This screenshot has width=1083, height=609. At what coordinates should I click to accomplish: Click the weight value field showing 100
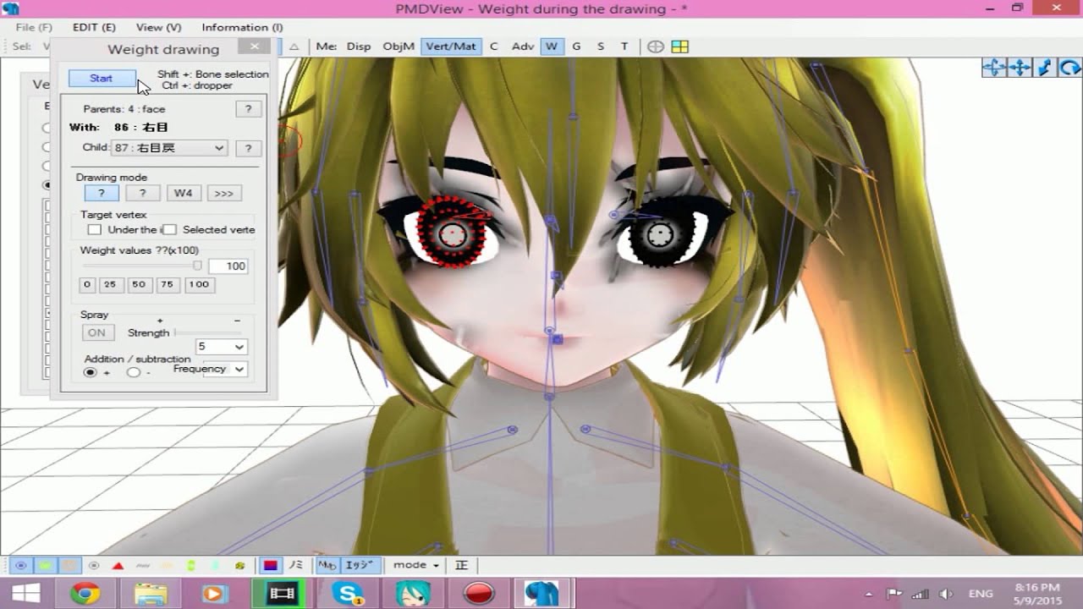point(228,266)
